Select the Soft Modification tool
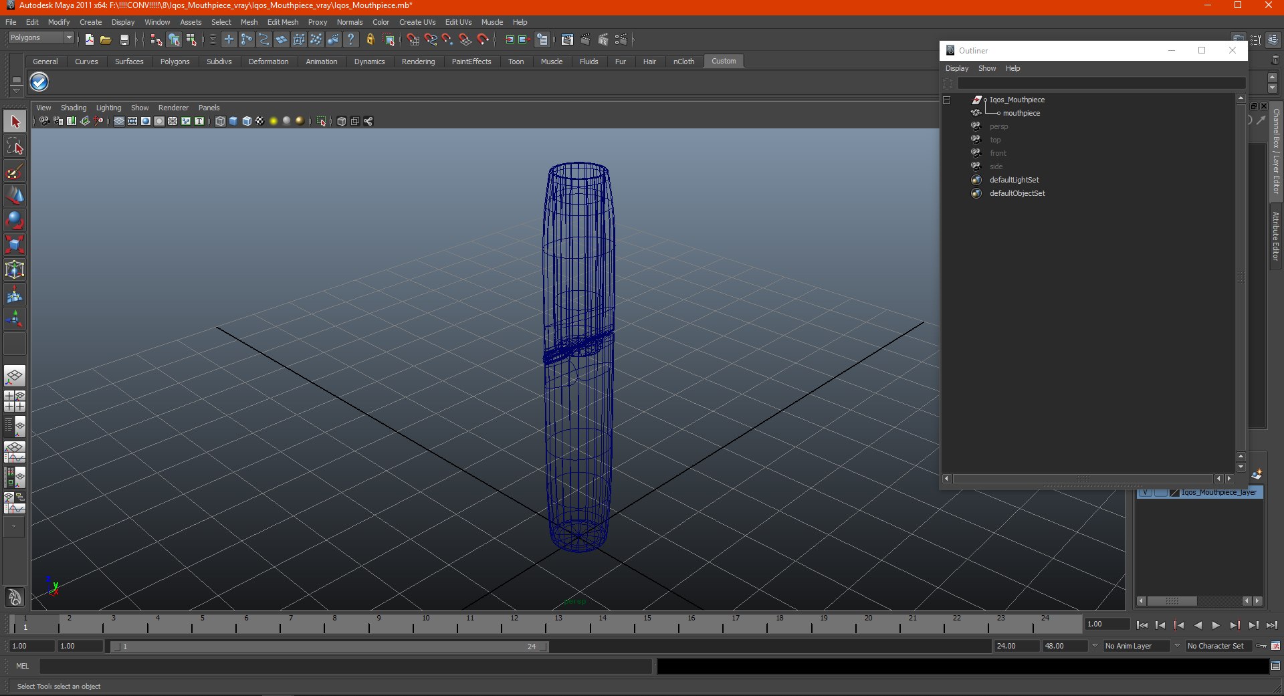This screenshot has width=1284, height=696. click(x=15, y=294)
